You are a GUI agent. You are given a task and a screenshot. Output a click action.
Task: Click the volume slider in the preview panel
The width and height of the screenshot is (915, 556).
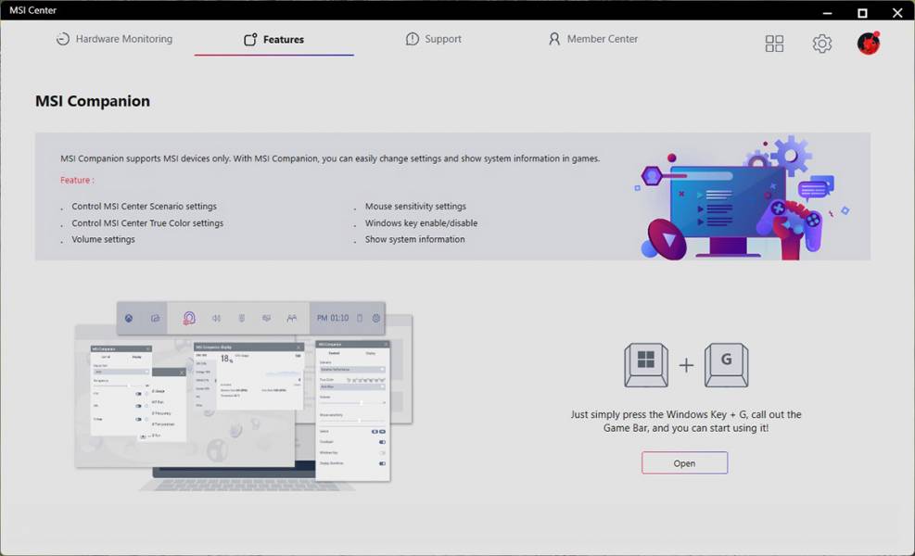tap(352, 403)
